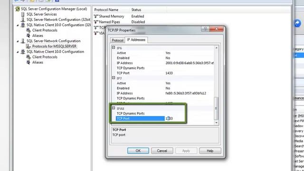Collapse the lower SQL Native Client 10.0 Configuration
Image resolution: width=304 pixels, height=171 pixels.
coord(18,52)
